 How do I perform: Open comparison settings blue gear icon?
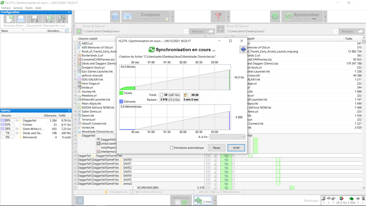click(x=115, y=16)
